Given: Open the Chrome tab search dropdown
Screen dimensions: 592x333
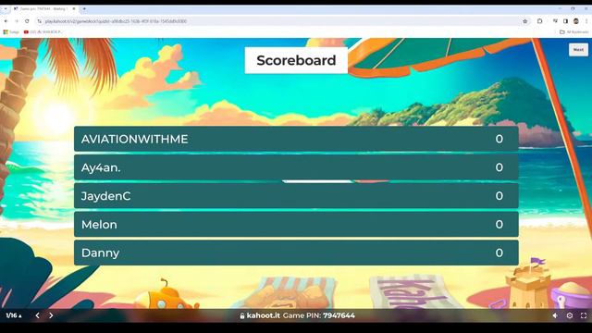Looking at the screenshot, I should point(6,8).
